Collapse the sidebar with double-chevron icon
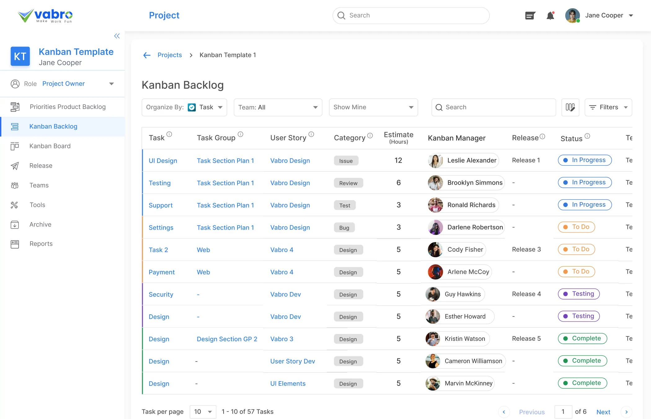 [117, 36]
